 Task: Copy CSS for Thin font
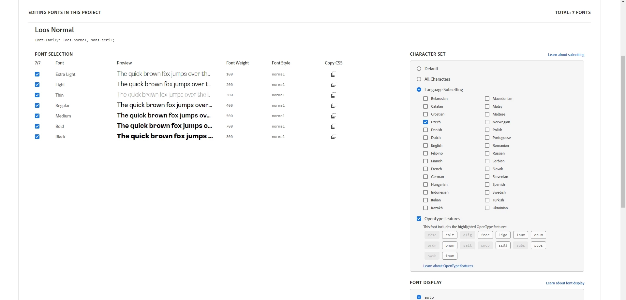334,95
